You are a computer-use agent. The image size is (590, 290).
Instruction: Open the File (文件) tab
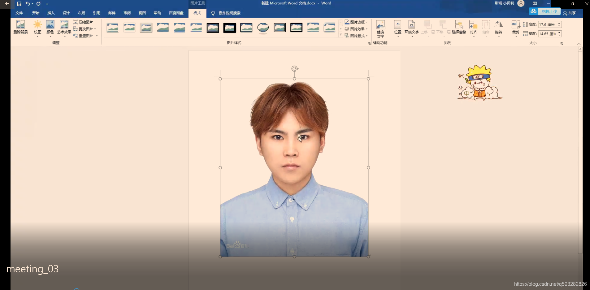(19, 13)
